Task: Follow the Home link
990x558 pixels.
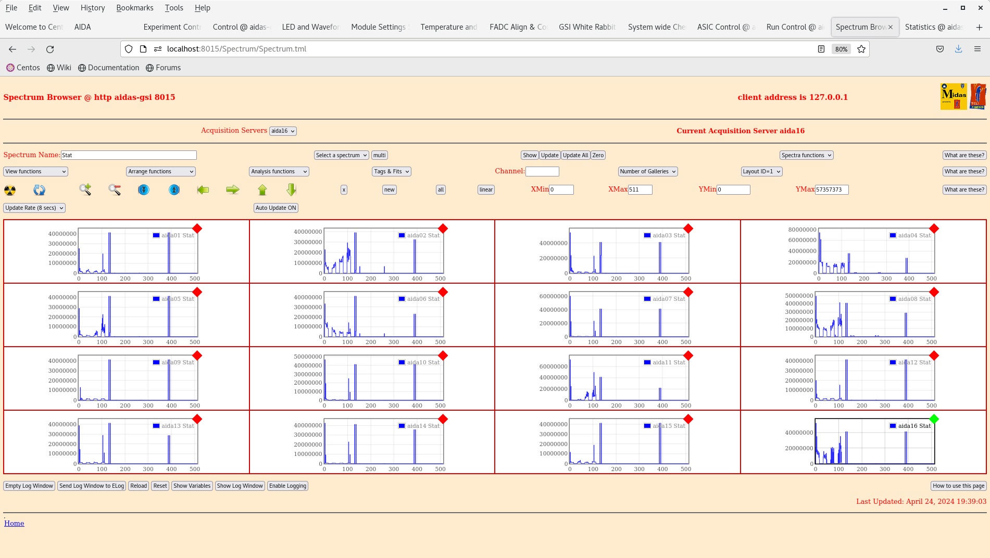Action: (x=14, y=523)
